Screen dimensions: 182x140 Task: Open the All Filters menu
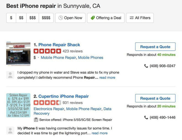pyautogui.click(x=140, y=18)
